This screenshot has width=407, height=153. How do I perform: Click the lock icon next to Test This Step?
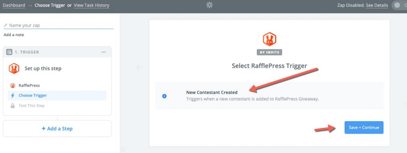tap(12, 106)
